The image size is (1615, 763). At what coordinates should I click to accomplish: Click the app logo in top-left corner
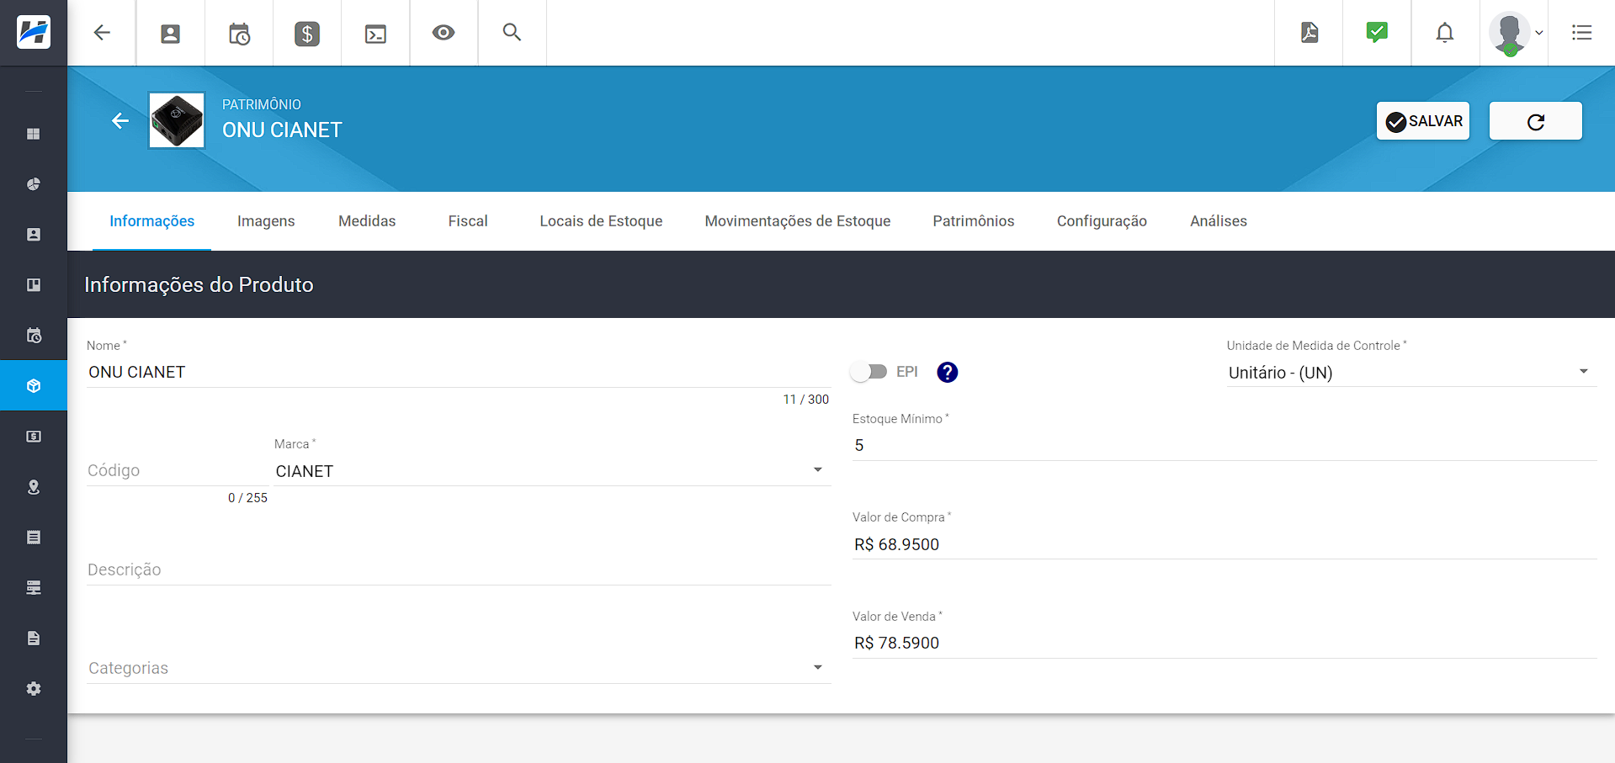(x=34, y=33)
